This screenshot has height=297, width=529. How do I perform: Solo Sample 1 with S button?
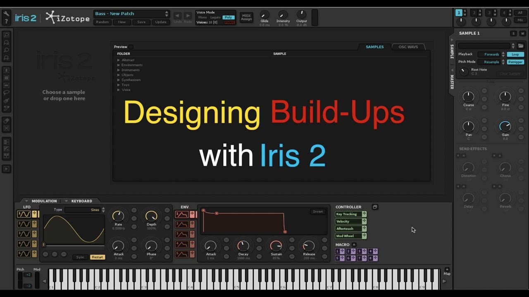coord(514,33)
